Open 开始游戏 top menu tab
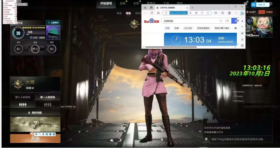The width and height of the screenshot is (280, 148). click(x=106, y=3)
